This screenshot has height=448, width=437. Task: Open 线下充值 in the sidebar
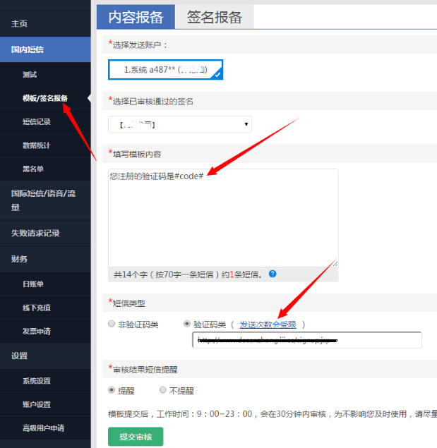point(37,308)
